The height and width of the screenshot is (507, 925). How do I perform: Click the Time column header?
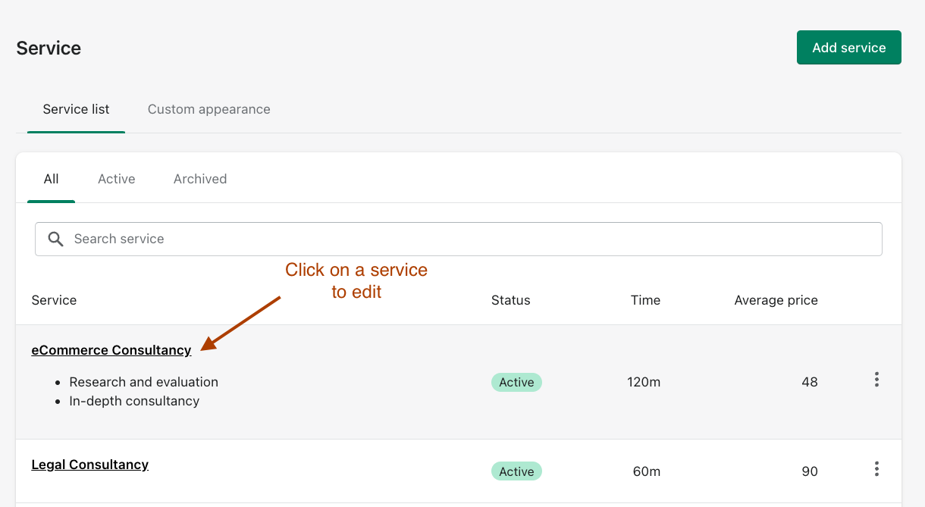645,300
